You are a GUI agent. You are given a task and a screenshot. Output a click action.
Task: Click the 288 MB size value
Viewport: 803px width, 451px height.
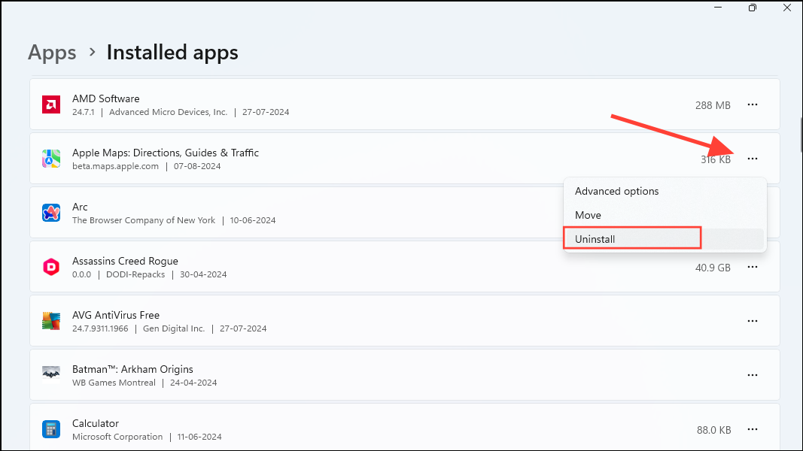click(x=713, y=105)
